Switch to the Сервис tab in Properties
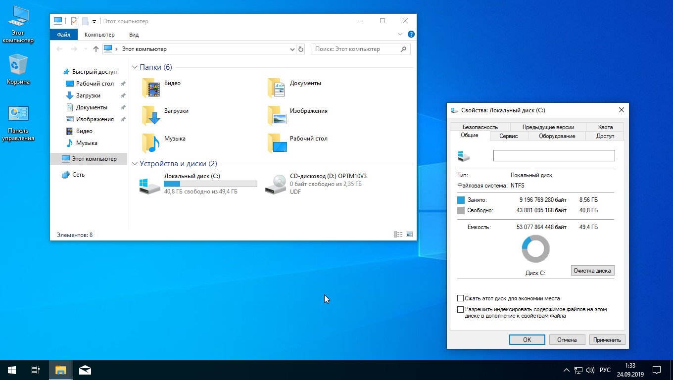This screenshot has height=380, width=673. pyautogui.click(x=509, y=136)
